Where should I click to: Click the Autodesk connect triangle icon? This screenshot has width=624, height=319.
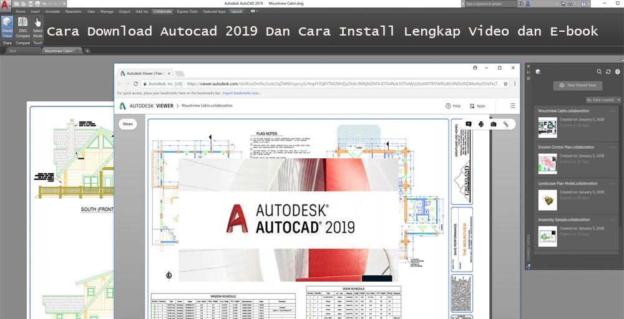tap(570, 4)
